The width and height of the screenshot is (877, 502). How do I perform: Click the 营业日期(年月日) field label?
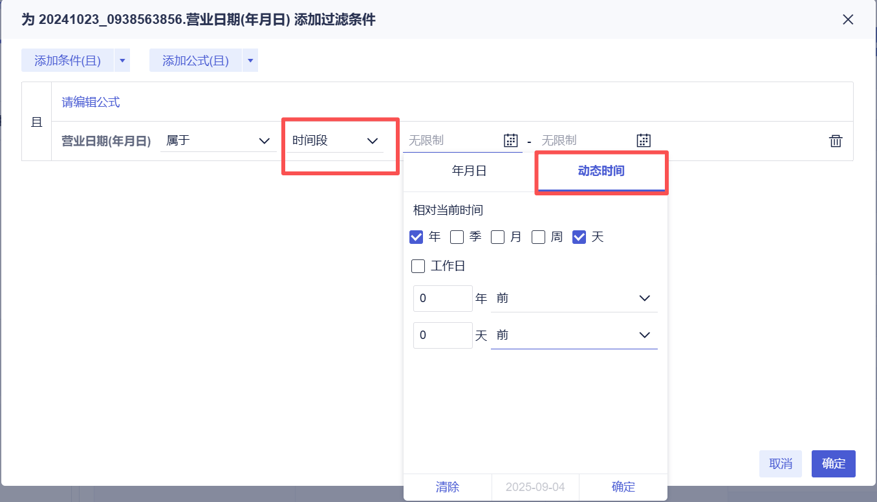106,141
